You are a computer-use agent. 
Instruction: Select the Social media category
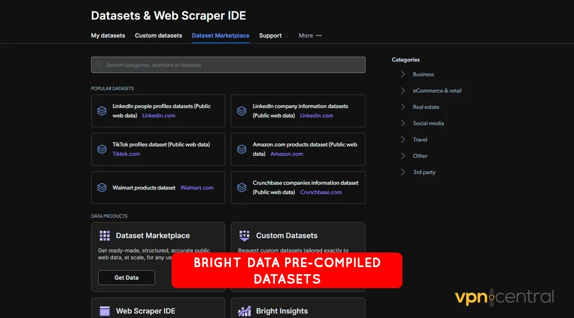429,123
